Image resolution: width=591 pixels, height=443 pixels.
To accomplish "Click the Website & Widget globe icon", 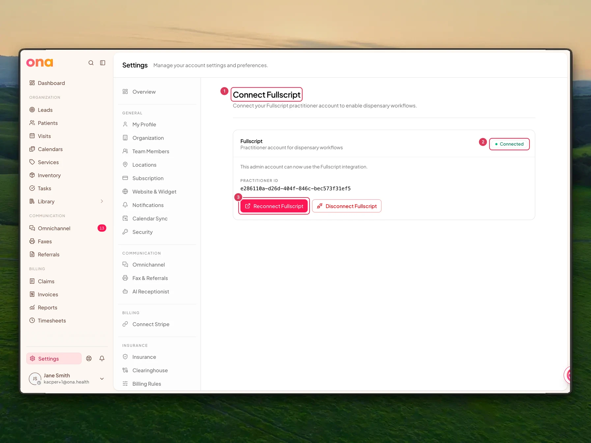I will tap(125, 192).
